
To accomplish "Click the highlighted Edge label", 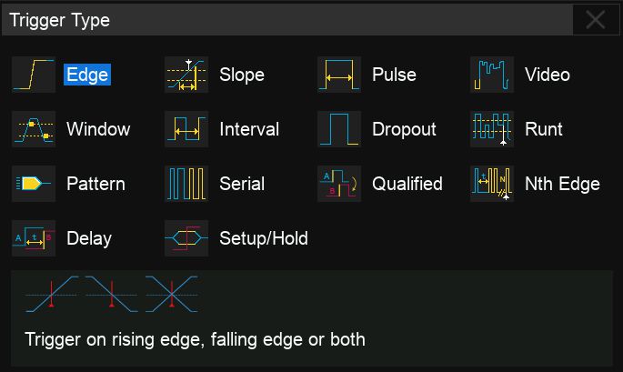I will click(87, 75).
